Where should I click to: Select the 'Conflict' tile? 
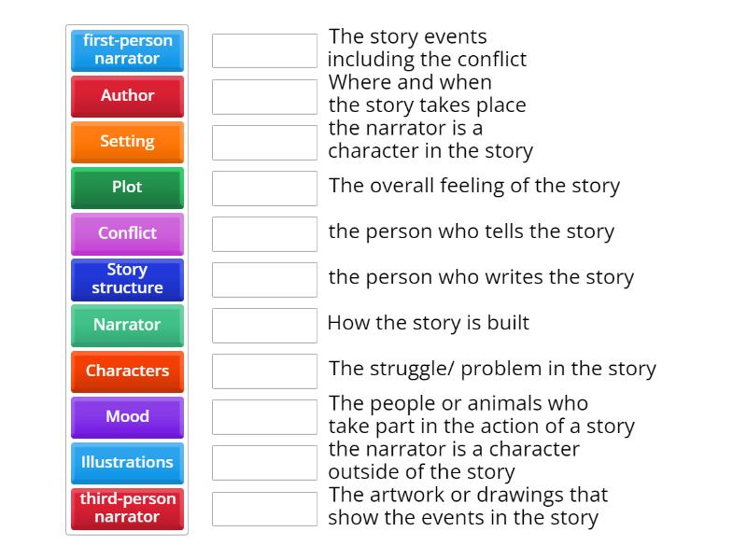coord(128,233)
